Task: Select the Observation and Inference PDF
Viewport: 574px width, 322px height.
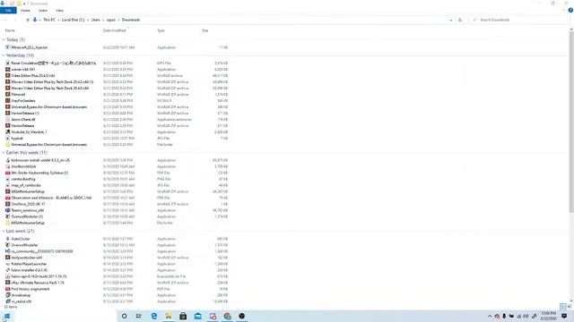Action: coord(51,198)
